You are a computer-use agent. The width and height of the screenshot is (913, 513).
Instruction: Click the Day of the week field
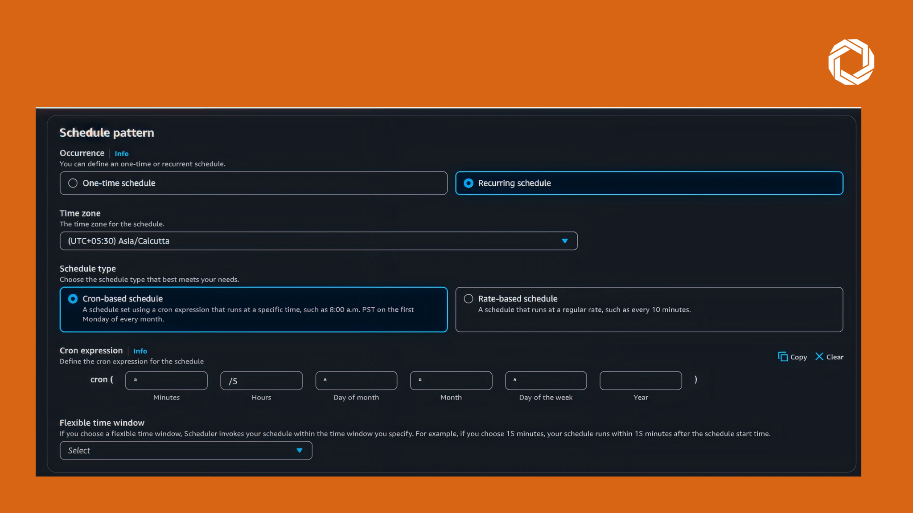coord(546,380)
